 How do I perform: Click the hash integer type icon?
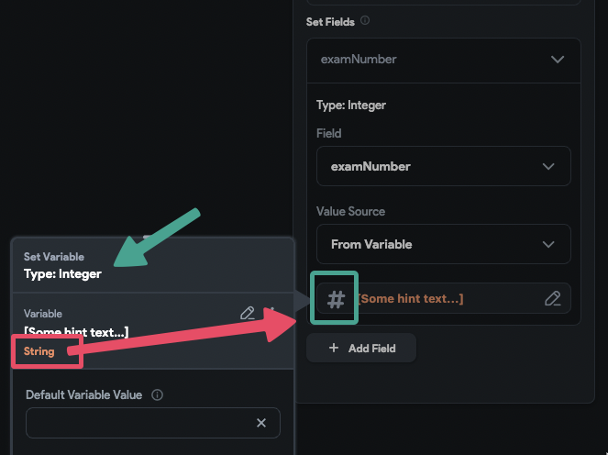click(336, 300)
